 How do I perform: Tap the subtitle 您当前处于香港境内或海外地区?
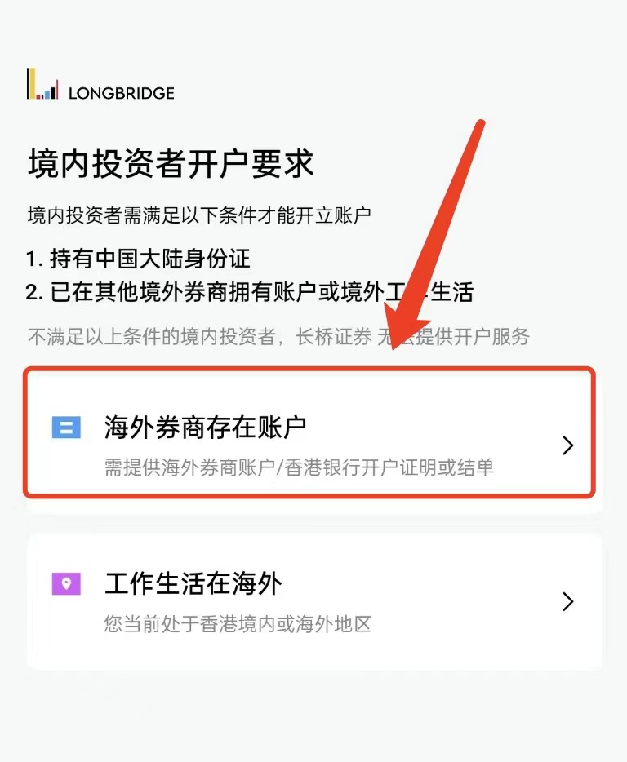pyautogui.click(x=238, y=624)
